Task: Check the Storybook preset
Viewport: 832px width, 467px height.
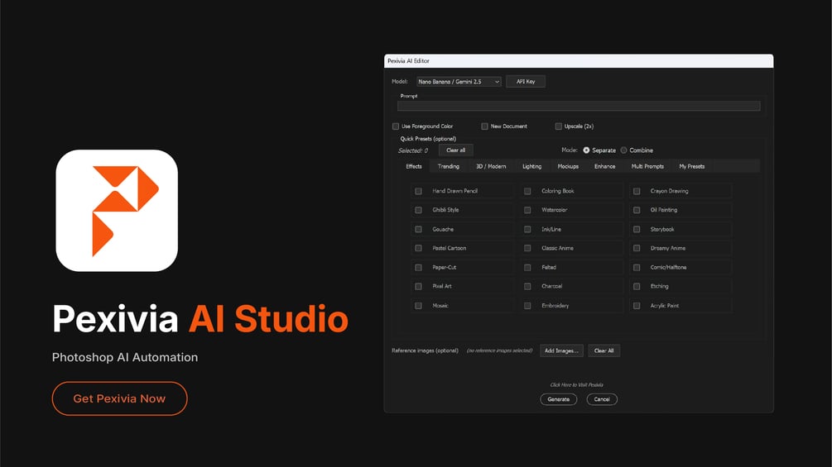Action: (637, 229)
